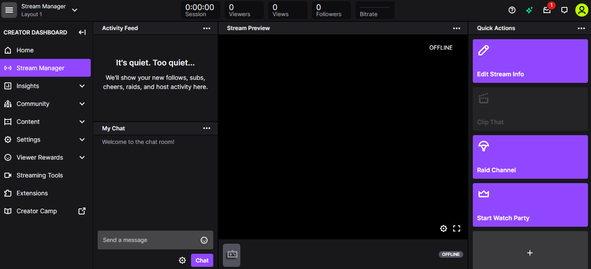Click the Start Watch Party quick action
The width and height of the screenshot is (591, 269).
pyautogui.click(x=530, y=205)
